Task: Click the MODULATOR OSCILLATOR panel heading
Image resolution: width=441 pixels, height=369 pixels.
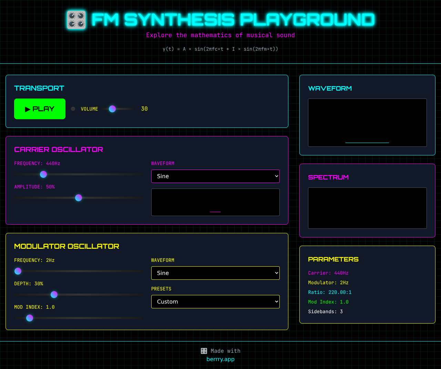Action: 66,246
